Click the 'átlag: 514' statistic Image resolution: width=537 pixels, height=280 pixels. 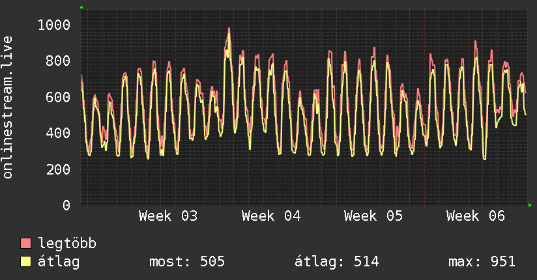click(337, 262)
